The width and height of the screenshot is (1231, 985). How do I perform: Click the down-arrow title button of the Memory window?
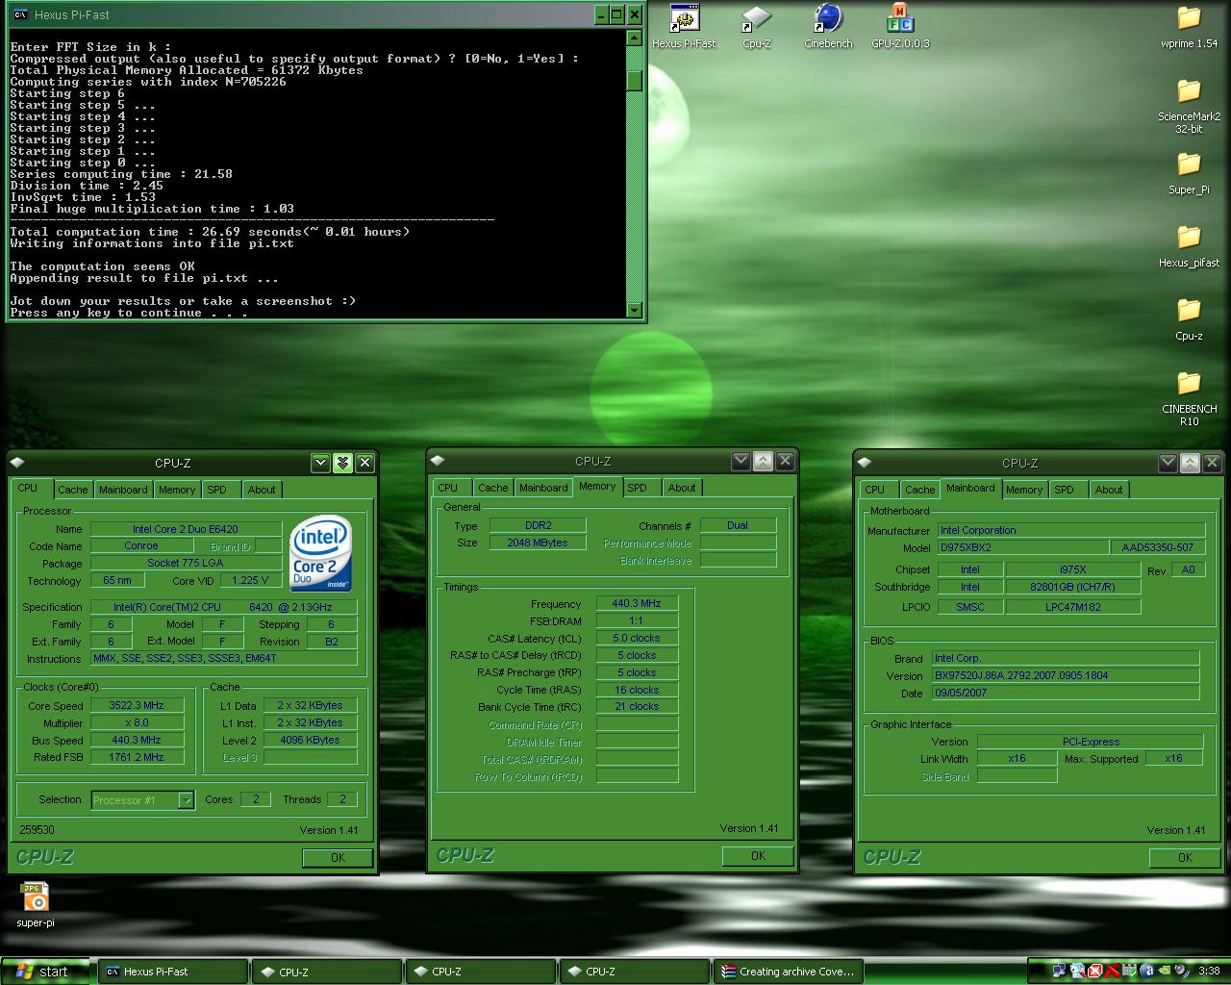tap(741, 461)
